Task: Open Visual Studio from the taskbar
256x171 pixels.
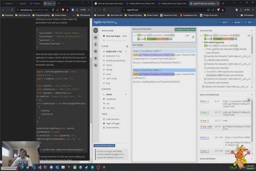Action: [x=40, y=167]
